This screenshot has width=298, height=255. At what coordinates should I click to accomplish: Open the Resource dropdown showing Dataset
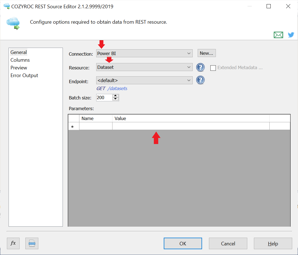point(144,67)
